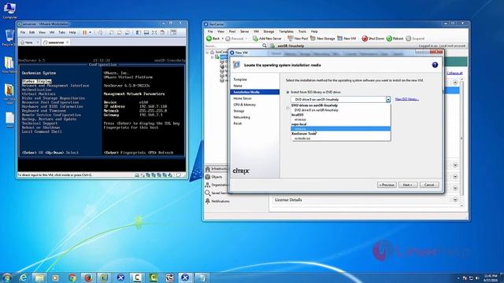Image resolution: width=504 pixels, height=283 pixels.
Task: Click the pause icon in VMware toolbar
Action: [x=85, y=32]
